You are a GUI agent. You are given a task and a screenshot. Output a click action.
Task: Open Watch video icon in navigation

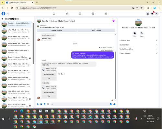click(80, 14)
